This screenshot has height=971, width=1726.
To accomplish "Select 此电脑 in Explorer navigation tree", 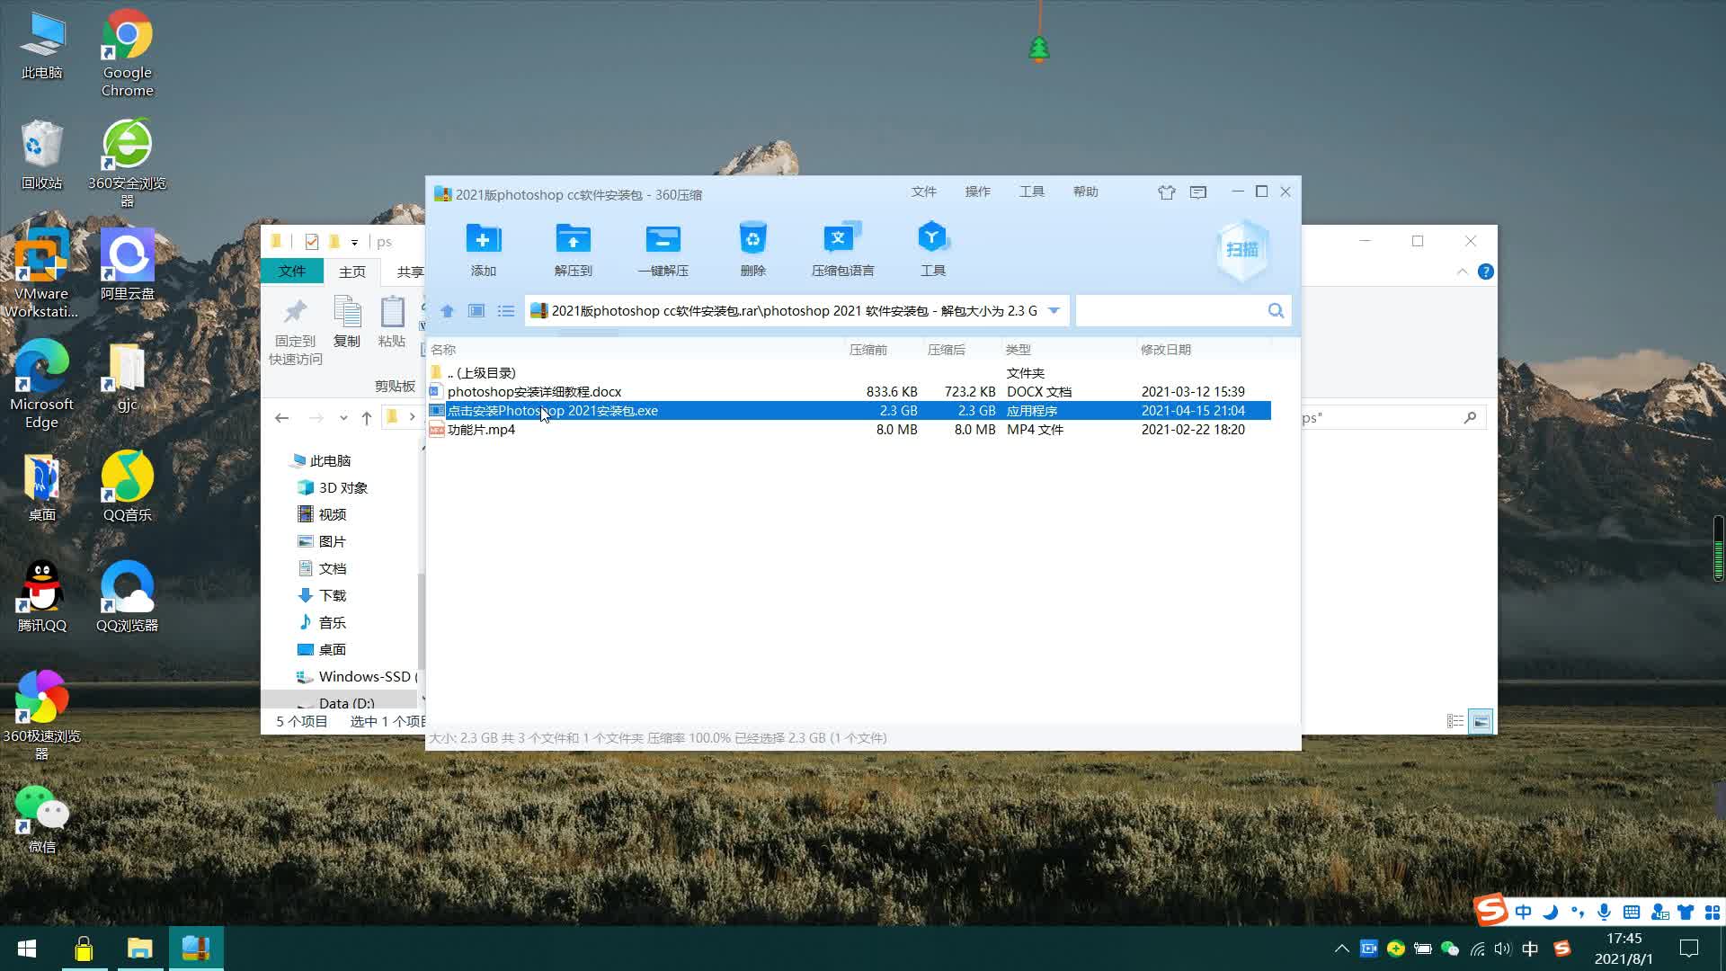I will [330, 460].
